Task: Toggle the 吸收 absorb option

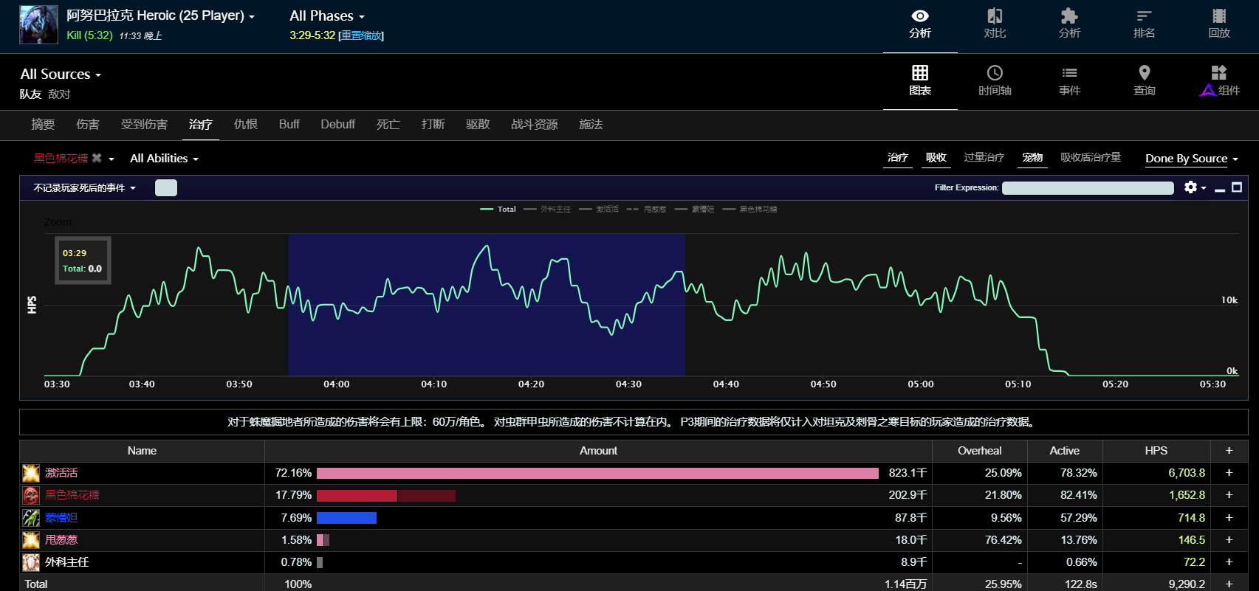Action: coord(936,157)
